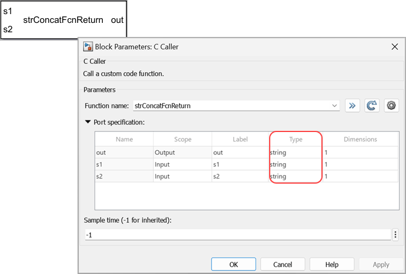Open custom code settings gear icon
Image resolution: width=406 pixels, height=274 pixels.
[x=391, y=106]
